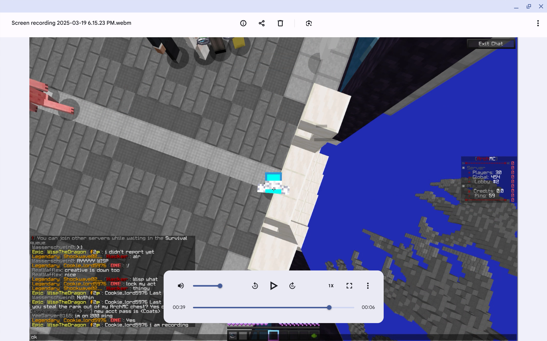Rewind the video 10 seconds
This screenshot has height=341, width=547.
click(x=255, y=286)
